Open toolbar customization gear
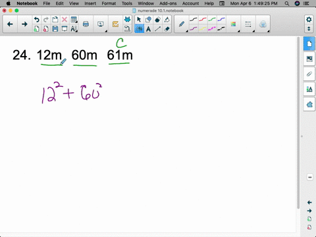 [x=309, y=20]
